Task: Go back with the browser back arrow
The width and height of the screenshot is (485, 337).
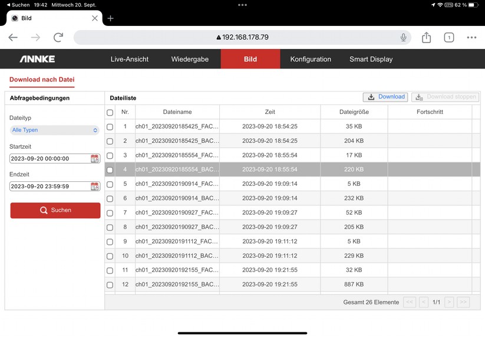Action: (13, 37)
